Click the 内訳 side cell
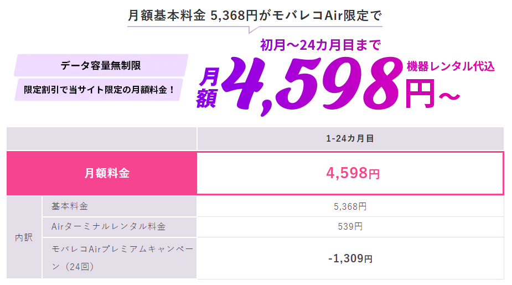Image resolution: width=512 pixels, height=285 pixels. click(x=24, y=237)
